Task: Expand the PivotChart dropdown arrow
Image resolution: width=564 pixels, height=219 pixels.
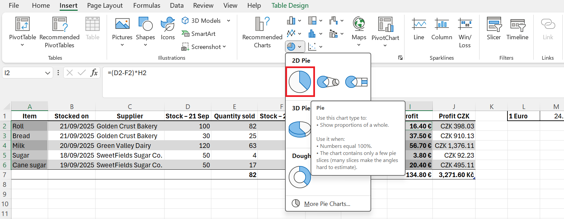Action: pos(385,46)
